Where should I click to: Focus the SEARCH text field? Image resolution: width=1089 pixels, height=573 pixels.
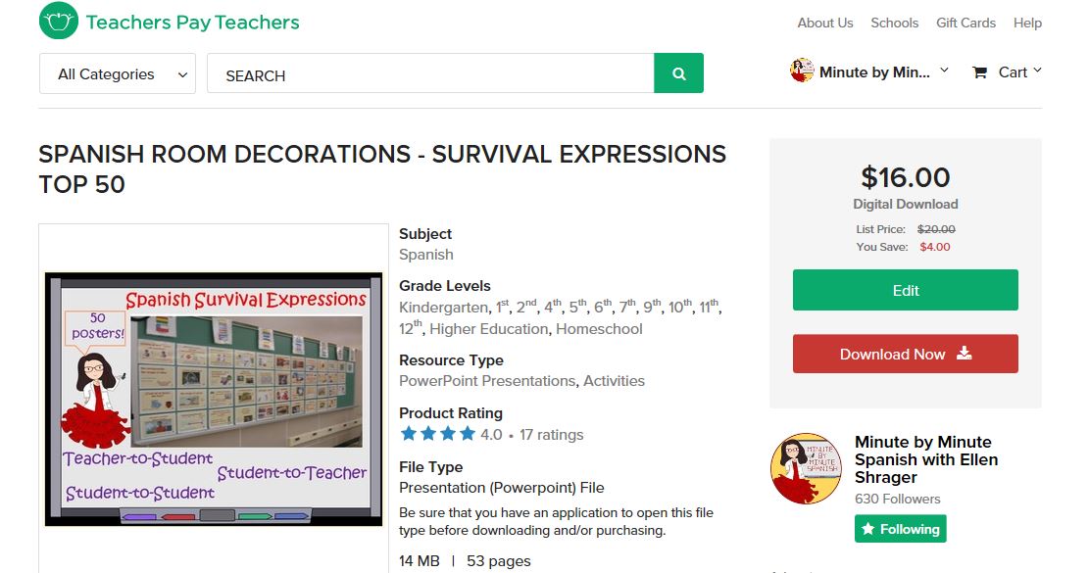click(430, 73)
